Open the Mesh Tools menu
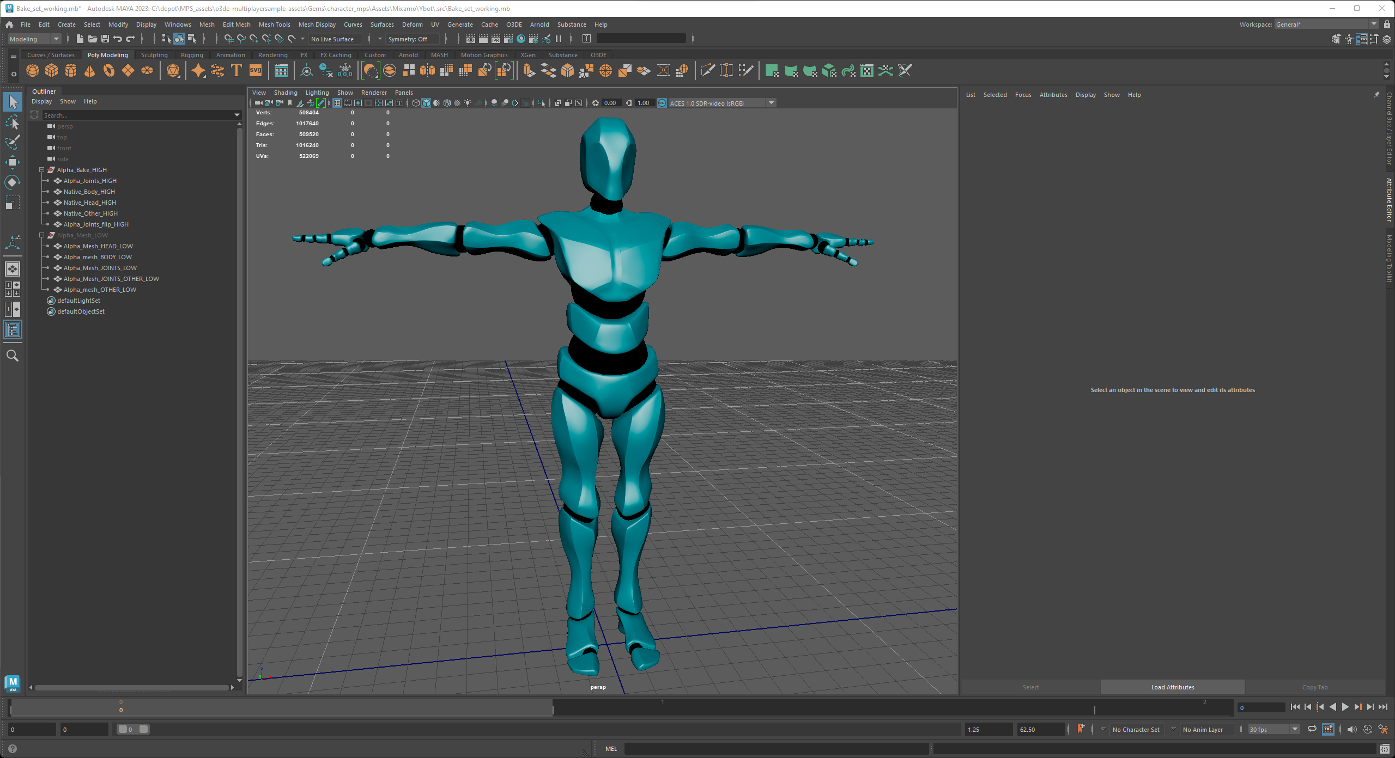The image size is (1395, 758). click(x=274, y=25)
